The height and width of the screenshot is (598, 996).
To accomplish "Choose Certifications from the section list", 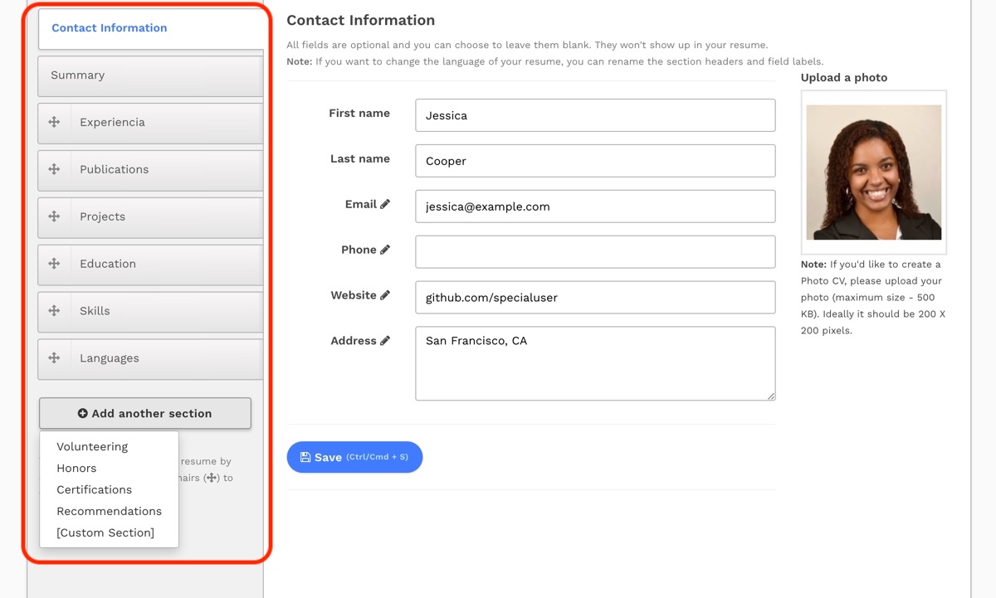I will click(x=94, y=489).
